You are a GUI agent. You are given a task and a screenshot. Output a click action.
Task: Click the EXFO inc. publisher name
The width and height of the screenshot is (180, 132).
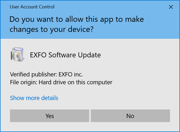coord(71,74)
